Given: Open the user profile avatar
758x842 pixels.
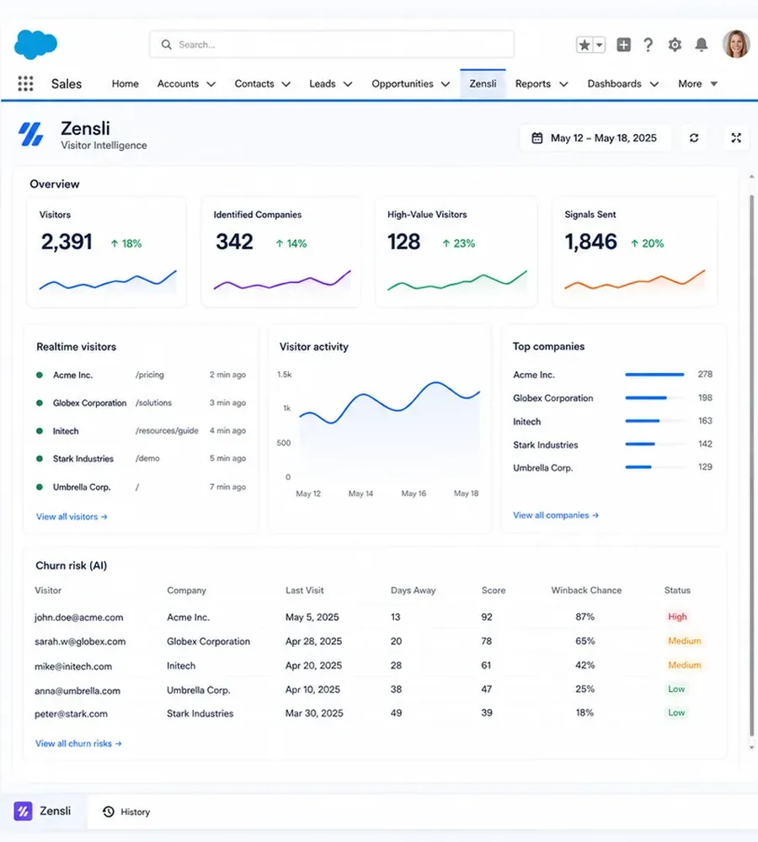Looking at the screenshot, I should (x=736, y=44).
